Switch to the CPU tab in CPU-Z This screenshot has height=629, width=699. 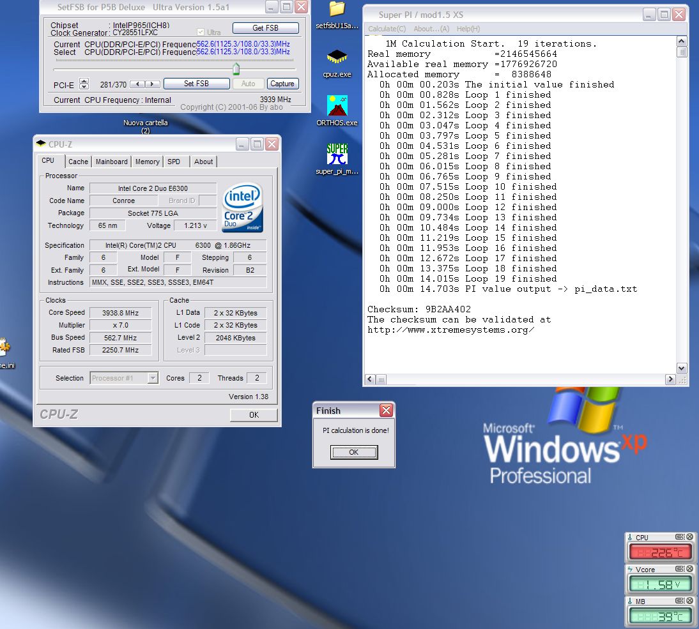[x=48, y=160]
